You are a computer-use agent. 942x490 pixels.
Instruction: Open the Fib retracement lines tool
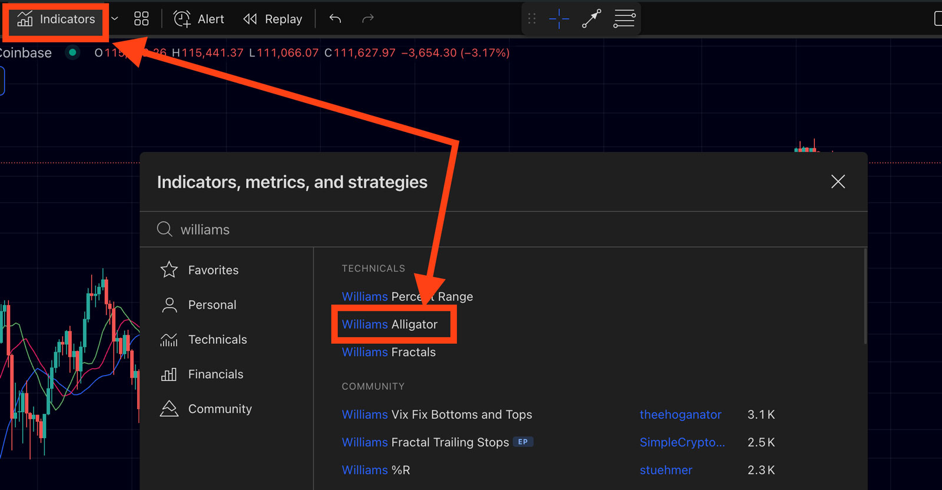pos(624,19)
